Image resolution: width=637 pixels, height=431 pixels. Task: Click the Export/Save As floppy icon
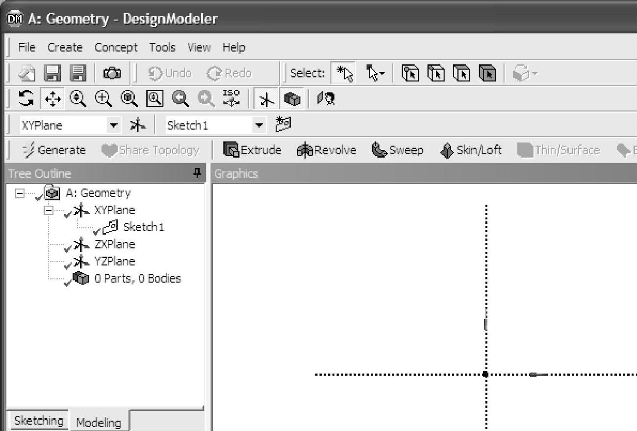[x=77, y=73]
